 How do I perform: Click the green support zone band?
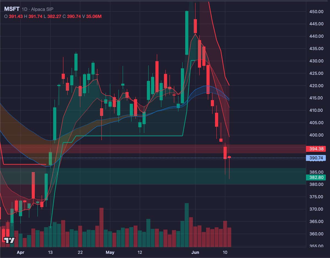coord(153,176)
